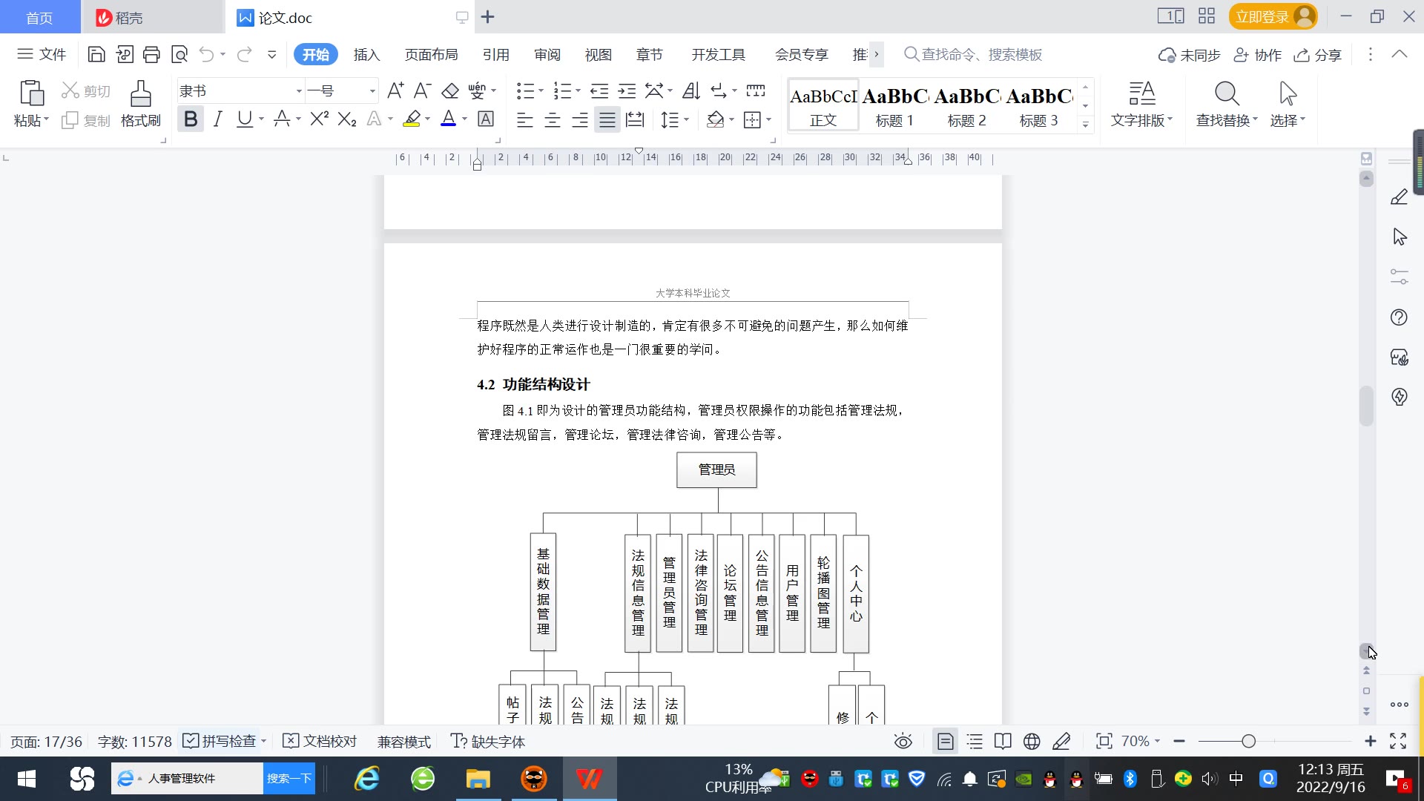Increase font size with A+ icon
The width and height of the screenshot is (1424, 801).
395,90
